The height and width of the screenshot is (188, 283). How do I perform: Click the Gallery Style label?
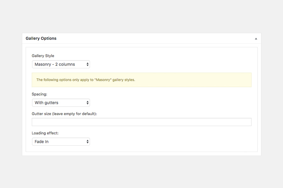43,56
